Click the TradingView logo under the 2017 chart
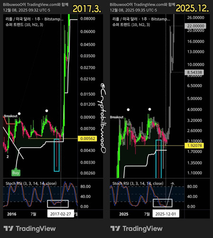The image size is (213, 238). click(x=29, y=228)
